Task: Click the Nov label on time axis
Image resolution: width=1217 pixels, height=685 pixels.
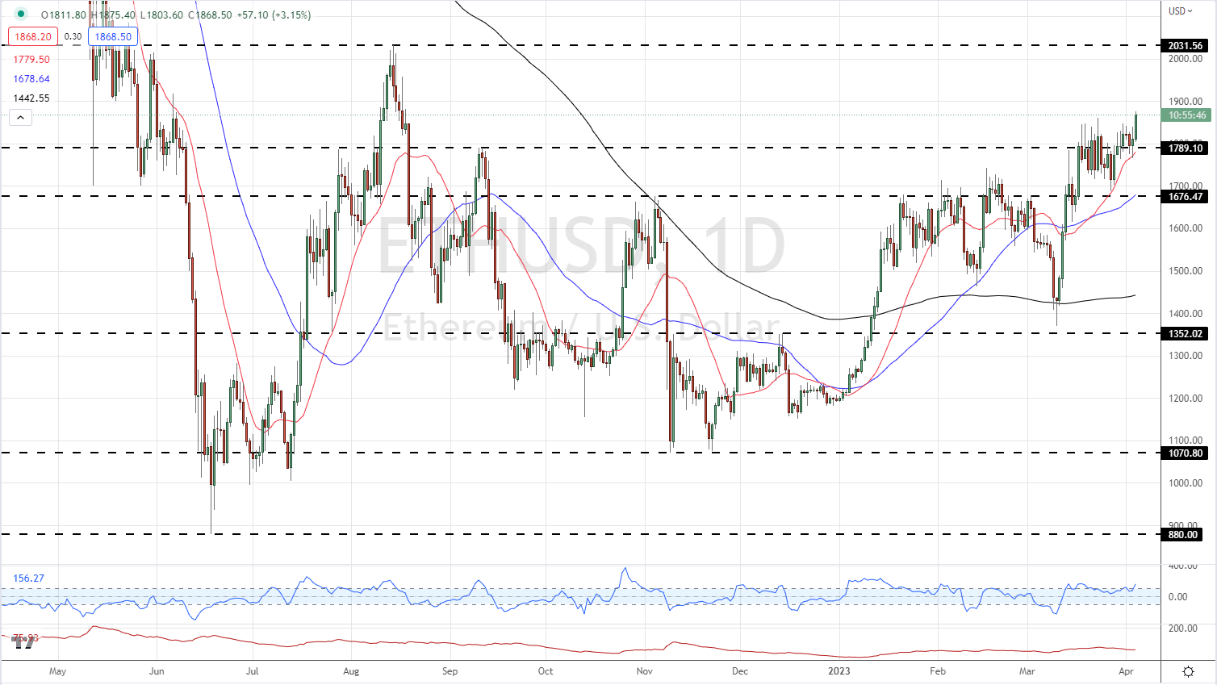Action: (x=644, y=670)
